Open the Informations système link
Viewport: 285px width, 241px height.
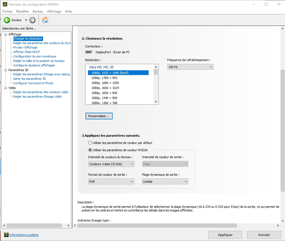[x=24, y=235]
